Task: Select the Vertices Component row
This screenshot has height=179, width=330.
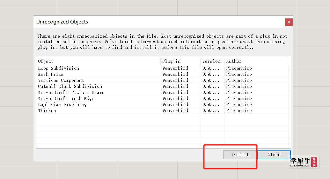Action: [x=163, y=81]
